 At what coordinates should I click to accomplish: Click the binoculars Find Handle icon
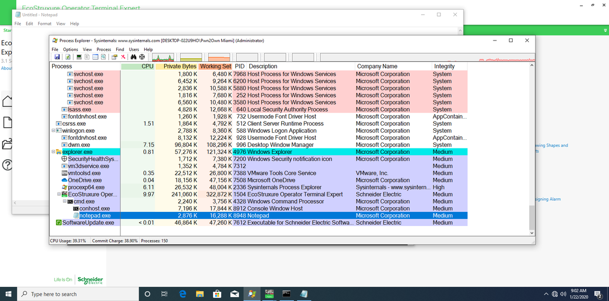click(133, 57)
